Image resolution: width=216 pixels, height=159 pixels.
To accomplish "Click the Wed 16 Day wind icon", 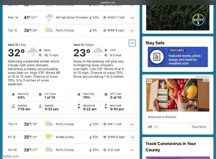I will (40, 55).
